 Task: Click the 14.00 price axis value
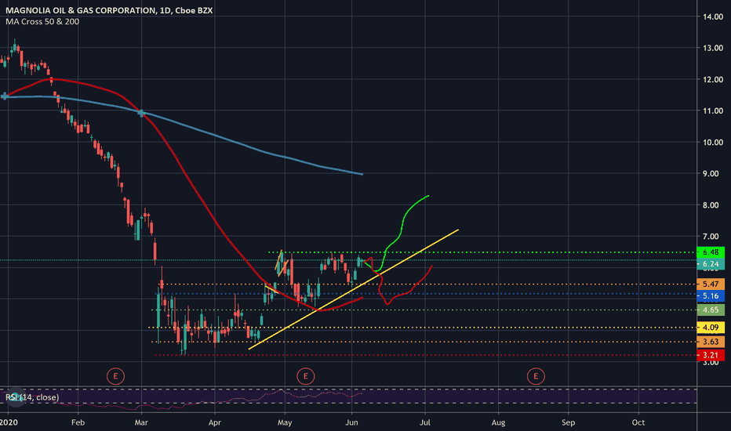(x=713, y=16)
